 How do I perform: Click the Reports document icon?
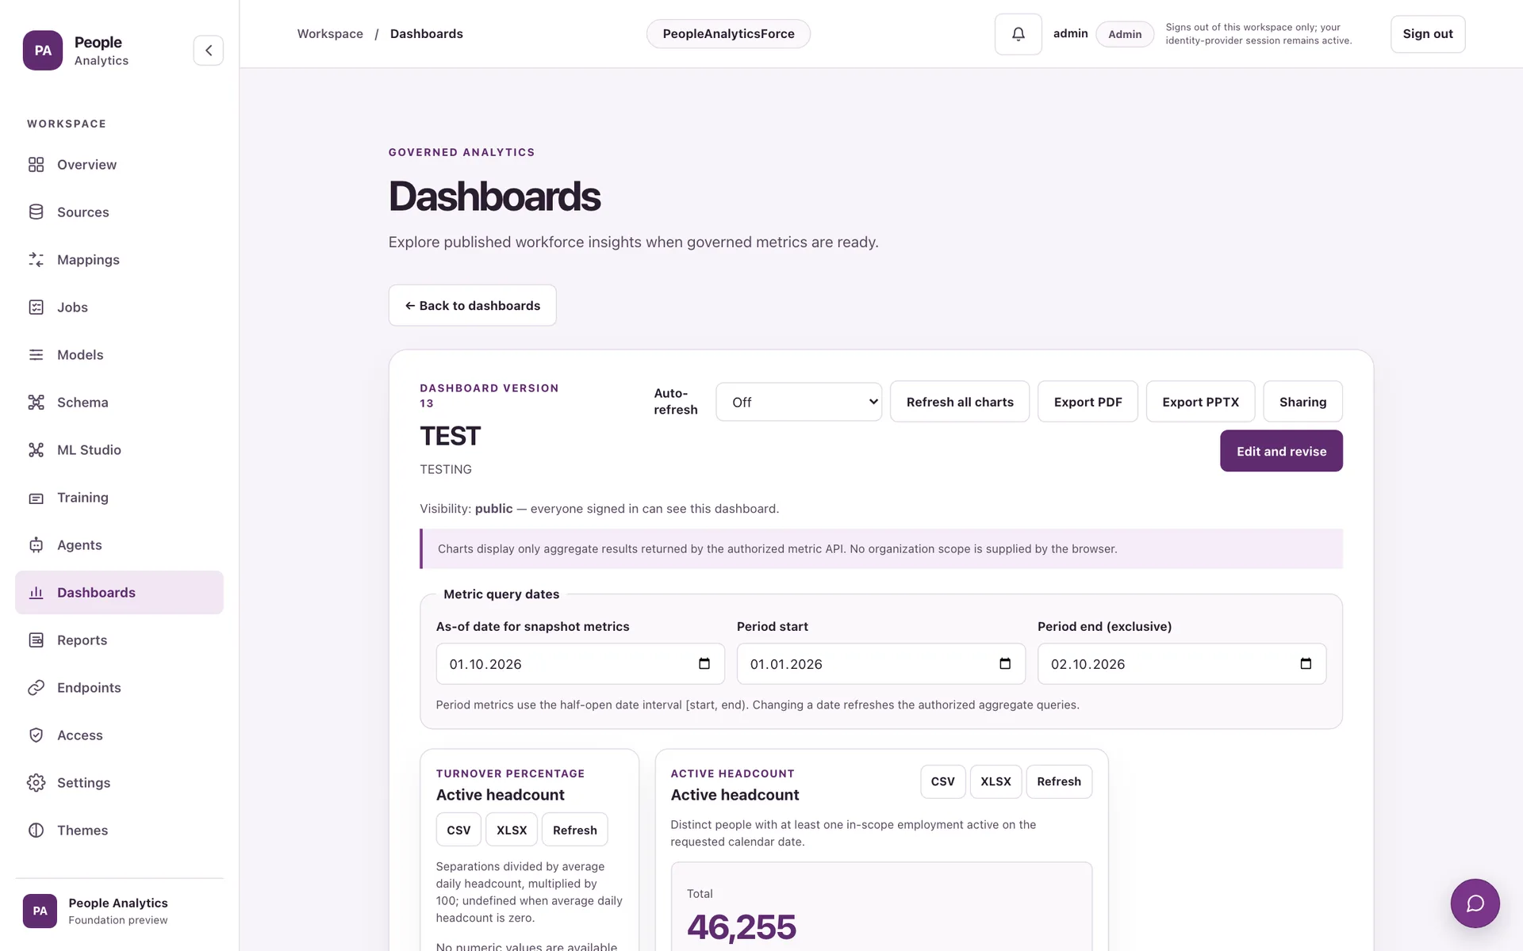(36, 640)
